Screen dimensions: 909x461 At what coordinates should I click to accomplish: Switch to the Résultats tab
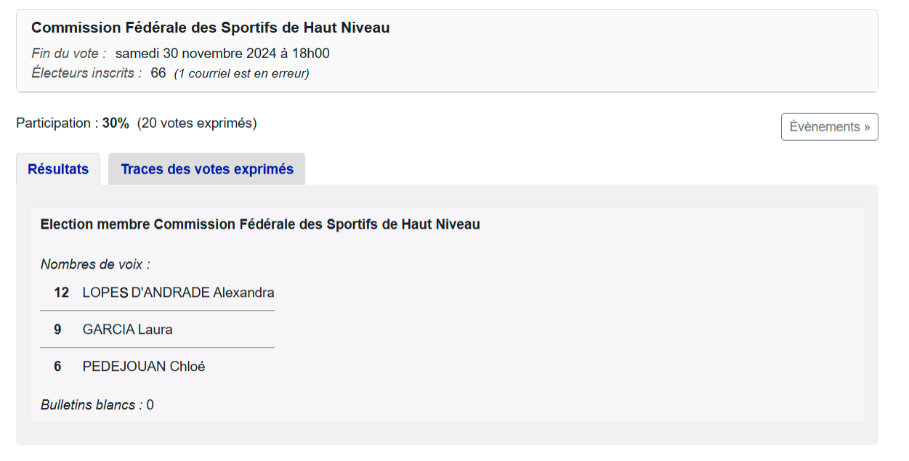[58, 169]
